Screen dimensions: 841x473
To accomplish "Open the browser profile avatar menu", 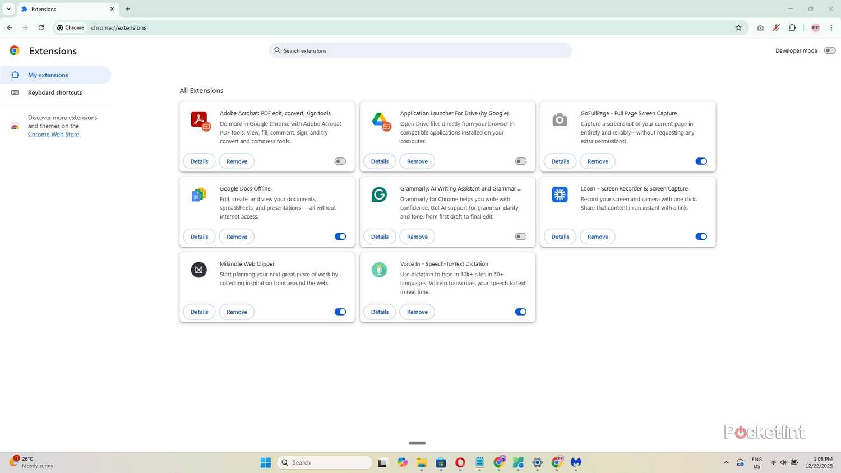I will [x=815, y=27].
